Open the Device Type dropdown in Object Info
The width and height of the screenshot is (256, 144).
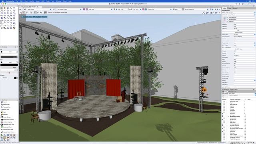244,35
